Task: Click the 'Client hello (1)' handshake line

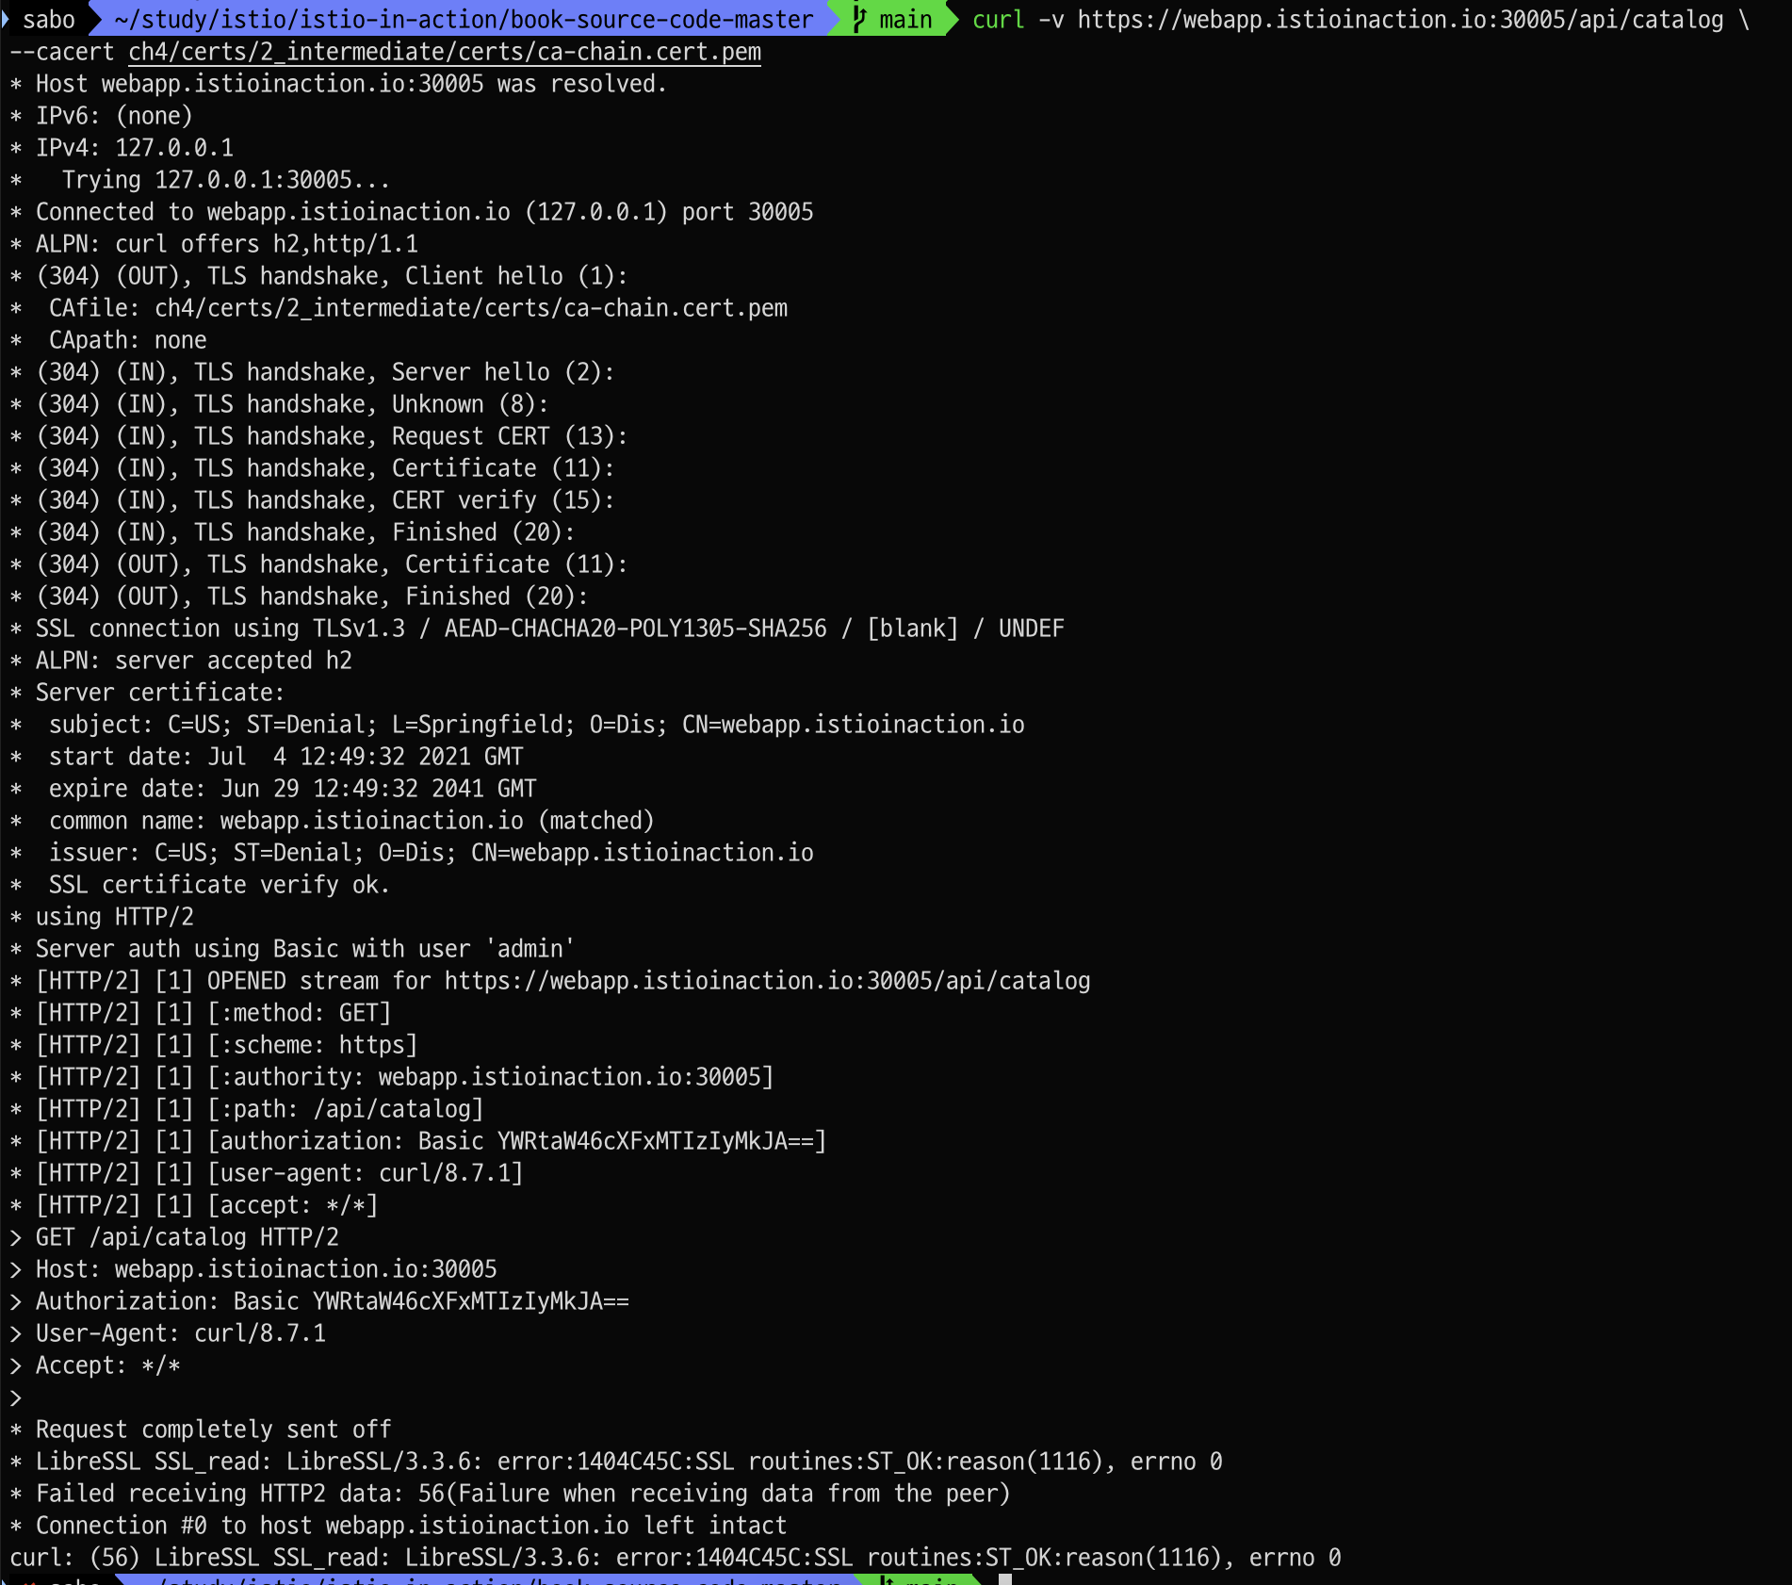Action: [x=318, y=276]
